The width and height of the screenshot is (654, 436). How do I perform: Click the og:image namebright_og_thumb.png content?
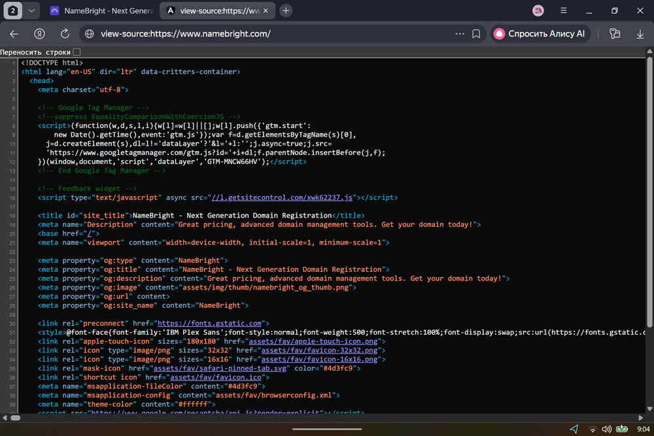[266, 288]
